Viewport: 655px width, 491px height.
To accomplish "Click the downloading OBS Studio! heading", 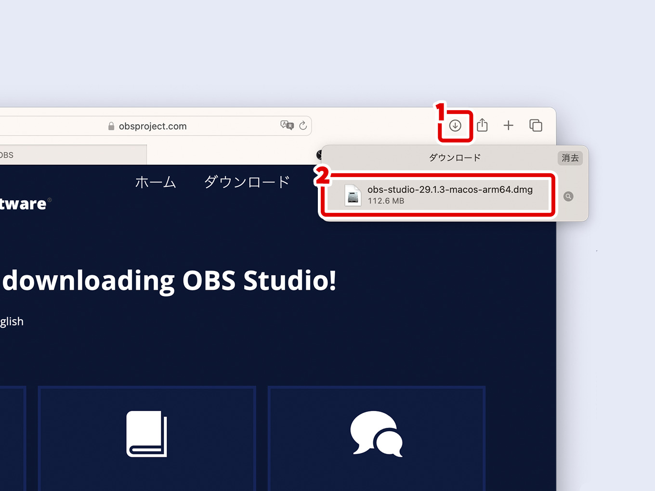I will click(169, 280).
